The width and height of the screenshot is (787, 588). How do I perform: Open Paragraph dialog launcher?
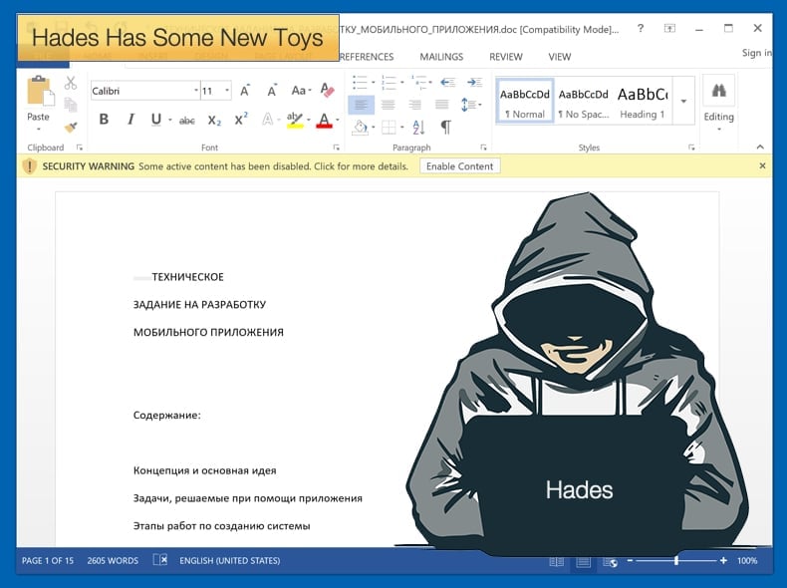coord(483,147)
